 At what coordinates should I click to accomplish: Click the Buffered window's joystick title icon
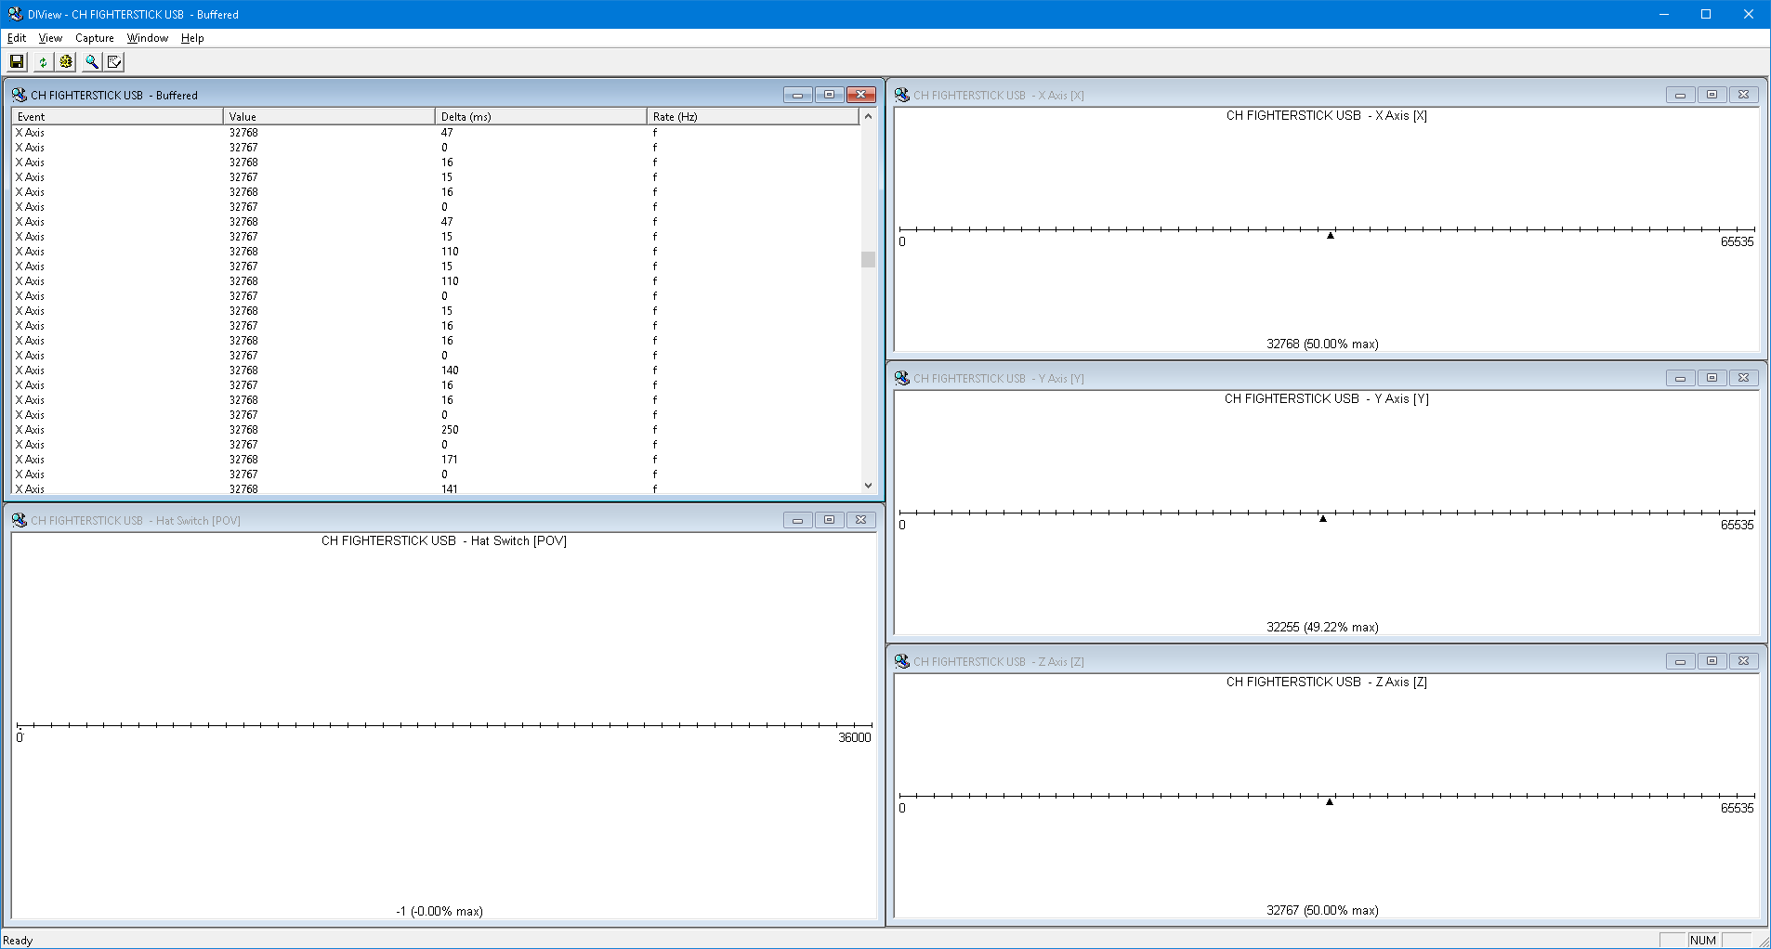click(x=20, y=95)
